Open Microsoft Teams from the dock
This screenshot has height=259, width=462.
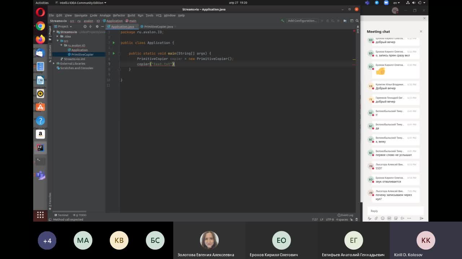tap(40, 175)
